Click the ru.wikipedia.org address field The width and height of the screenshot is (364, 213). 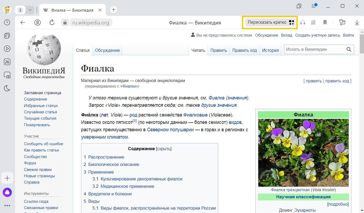[x=91, y=22]
